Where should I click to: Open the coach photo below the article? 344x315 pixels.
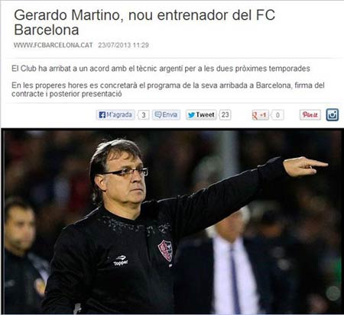tap(172, 221)
